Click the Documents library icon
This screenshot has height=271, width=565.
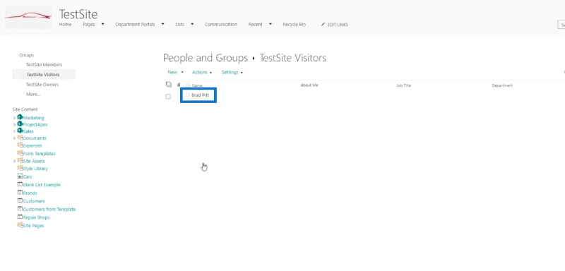pos(20,138)
